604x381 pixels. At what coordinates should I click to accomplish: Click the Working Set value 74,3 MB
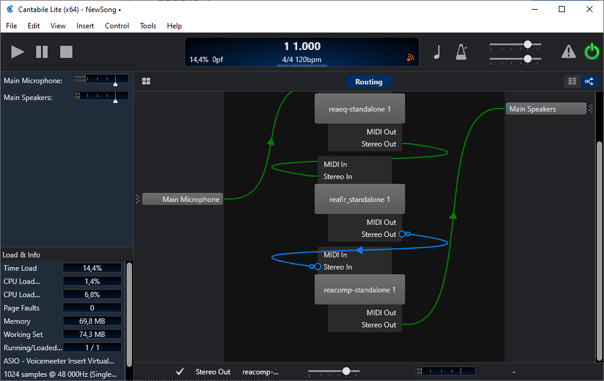click(92, 335)
